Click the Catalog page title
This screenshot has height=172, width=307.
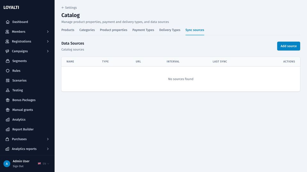click(70, 15)
